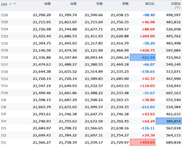Screen dimensions: 182x146
Task: Select the 7/10 date cell
Action: pos(4,93)
